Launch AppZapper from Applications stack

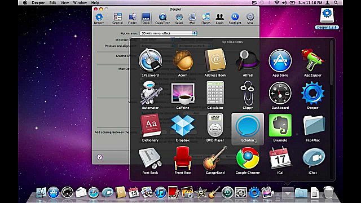(x=312, y=63)
